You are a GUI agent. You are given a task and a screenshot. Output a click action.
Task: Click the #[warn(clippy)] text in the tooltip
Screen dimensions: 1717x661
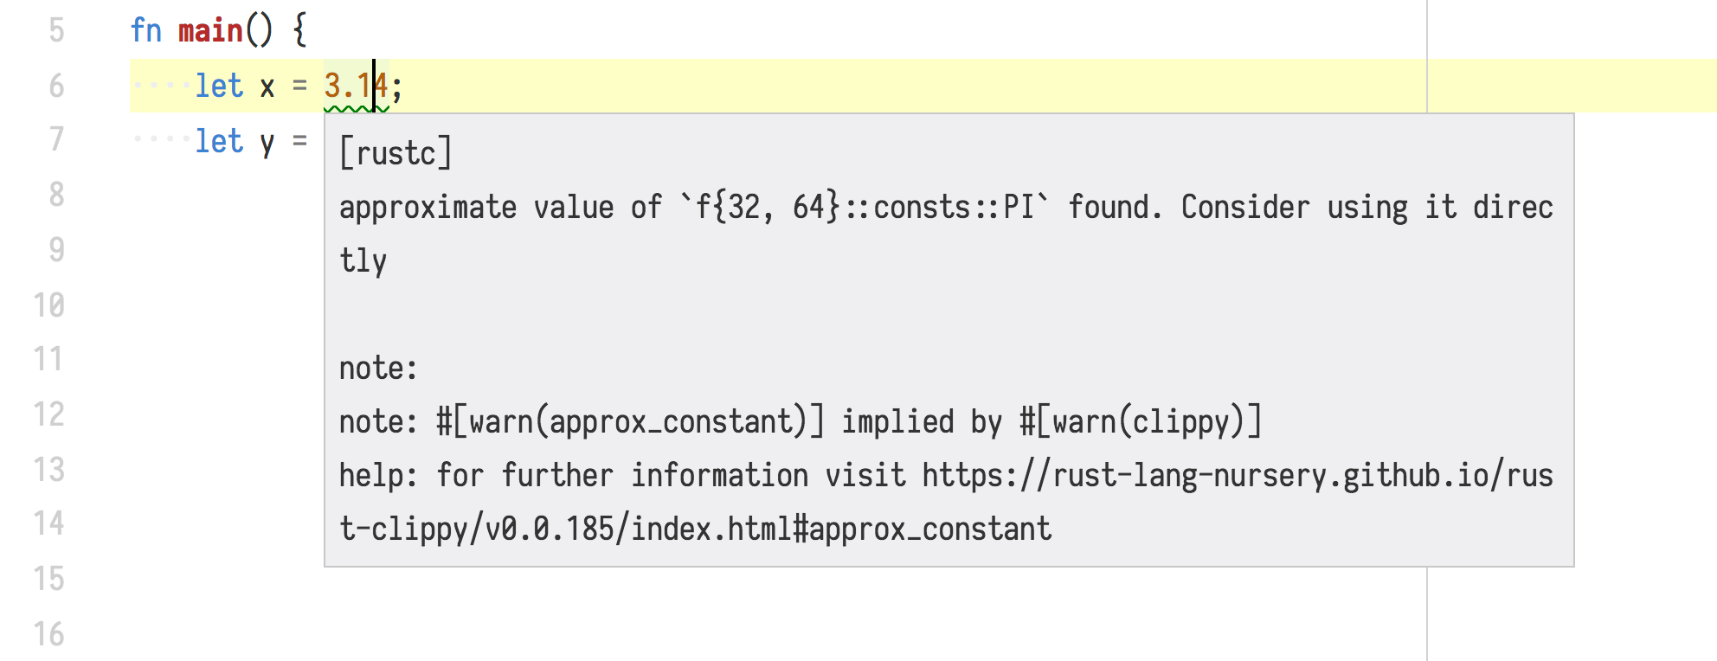click(x=1141, y=422)
